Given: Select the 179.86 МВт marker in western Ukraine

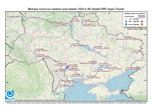Looking at the screenshot, I should [x=34, y=52].
